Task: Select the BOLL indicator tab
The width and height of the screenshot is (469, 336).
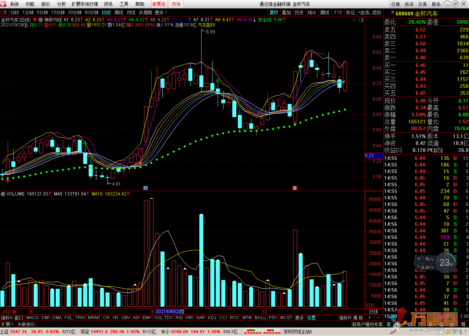Action: [x=260, y=318]
